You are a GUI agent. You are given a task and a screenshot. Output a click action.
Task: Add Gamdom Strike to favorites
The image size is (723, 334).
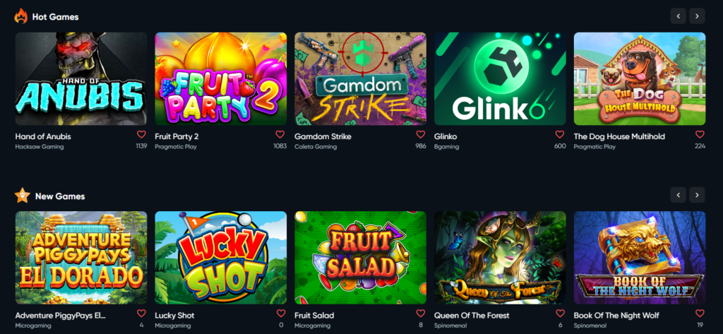421,135
